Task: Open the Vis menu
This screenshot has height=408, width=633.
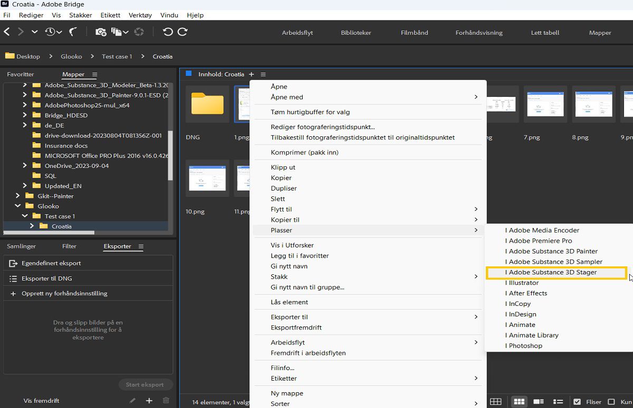Action: click(56, 15)
